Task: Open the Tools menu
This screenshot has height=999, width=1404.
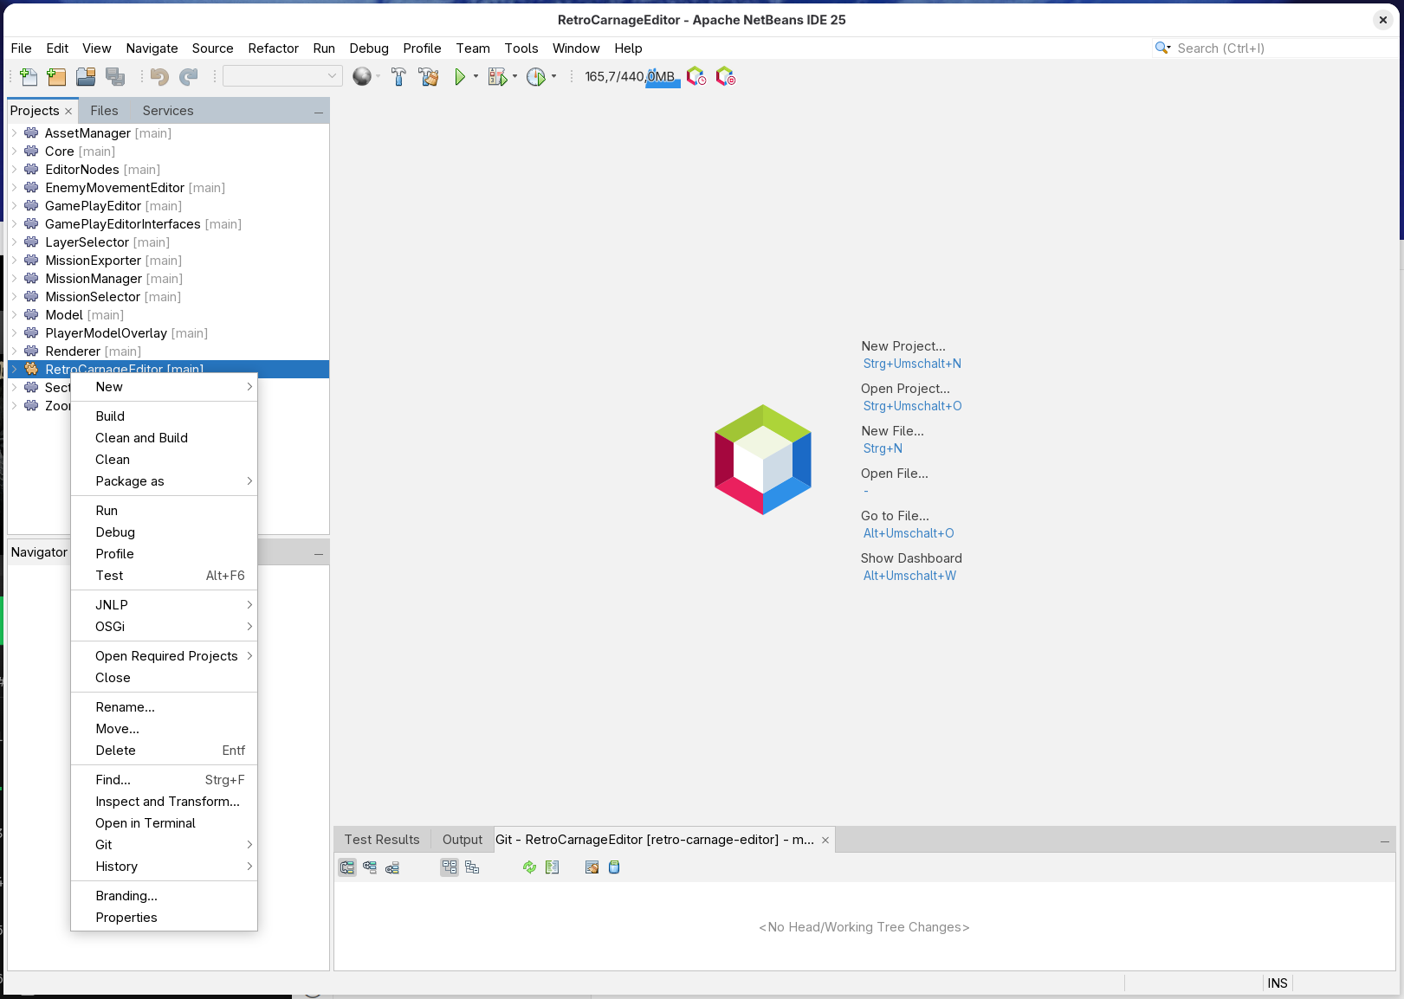Action: pyautogui.click(x=521, y=48)
